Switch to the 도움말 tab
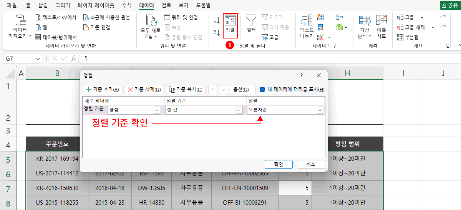 [x=203, y=5]
